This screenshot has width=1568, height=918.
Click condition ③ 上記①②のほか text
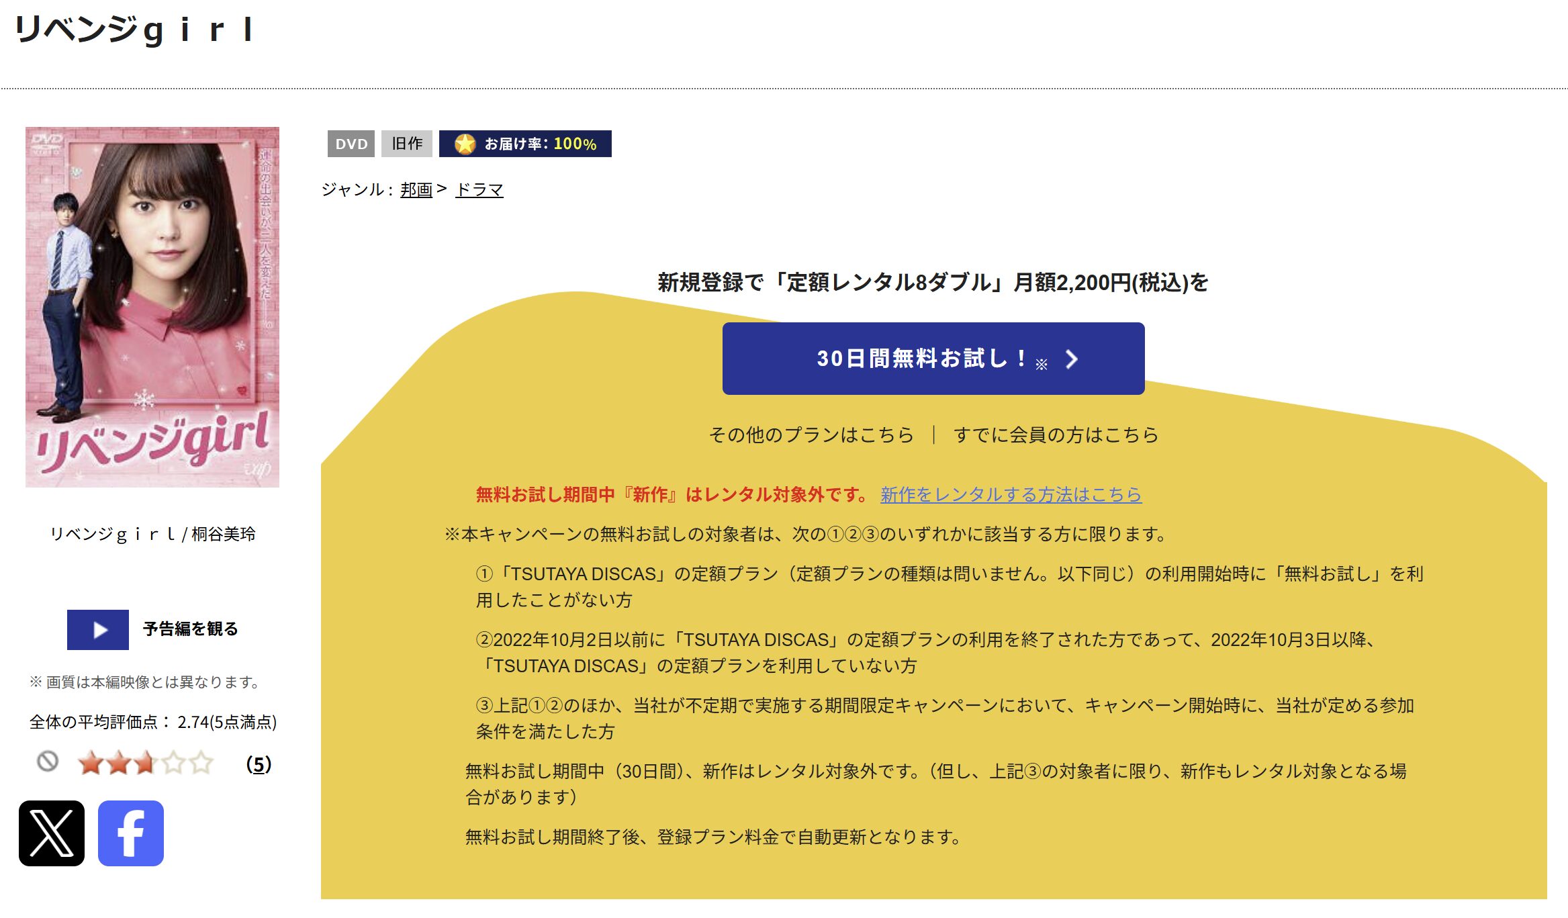(x=945, y=719)
